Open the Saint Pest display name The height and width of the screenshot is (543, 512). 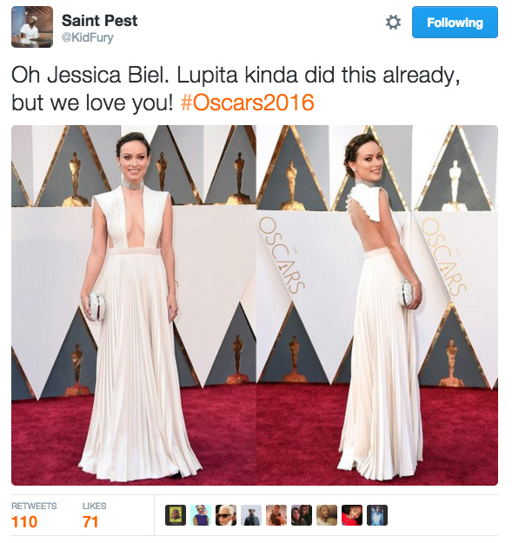click(x=99, y=21)
